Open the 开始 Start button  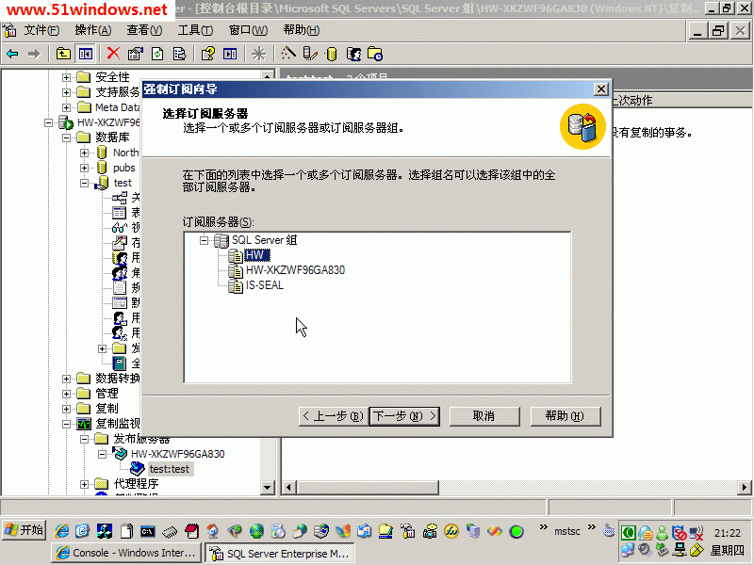tap(25, 530)
